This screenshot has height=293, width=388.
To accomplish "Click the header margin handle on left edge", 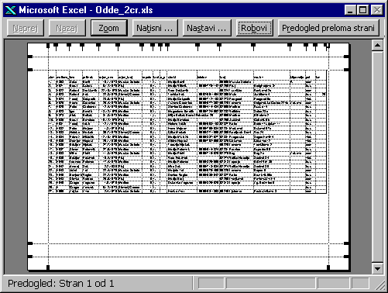I will (x=30, y=57).
